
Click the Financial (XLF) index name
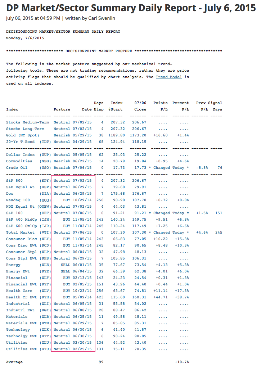pyautogui.click(x=28, y=278)
